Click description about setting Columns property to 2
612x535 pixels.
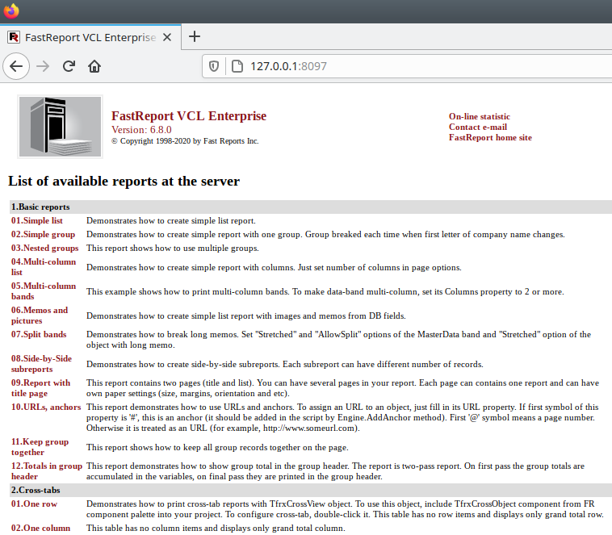click(325, 291)
